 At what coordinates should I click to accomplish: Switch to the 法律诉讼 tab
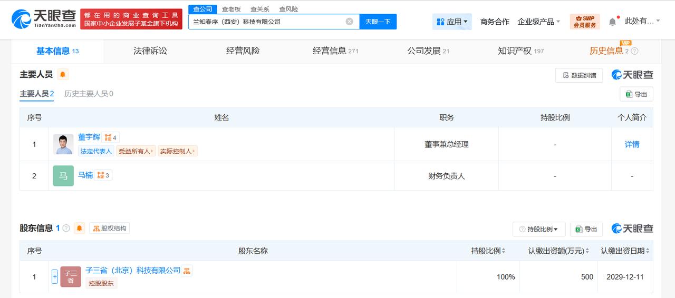click(x=150, y=51)
